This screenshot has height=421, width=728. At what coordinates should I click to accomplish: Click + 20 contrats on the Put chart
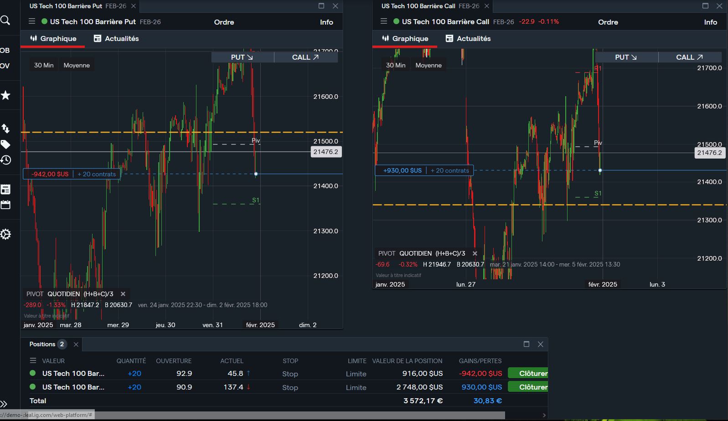[97, 174]
